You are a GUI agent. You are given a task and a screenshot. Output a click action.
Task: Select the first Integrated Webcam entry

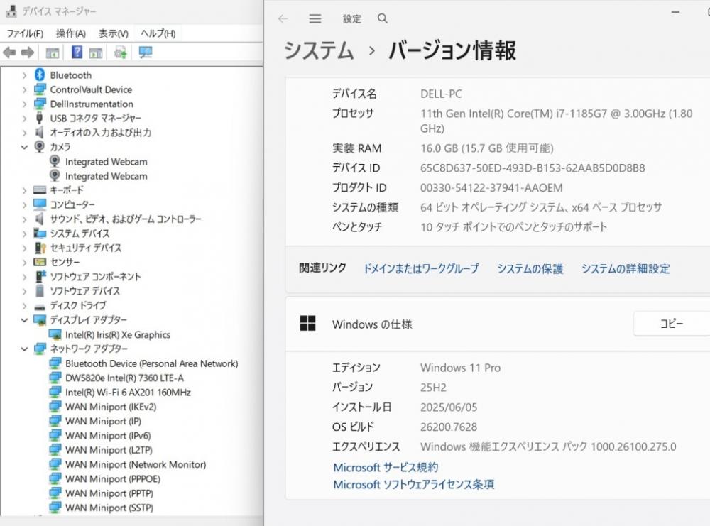click(x=106, y=162)
